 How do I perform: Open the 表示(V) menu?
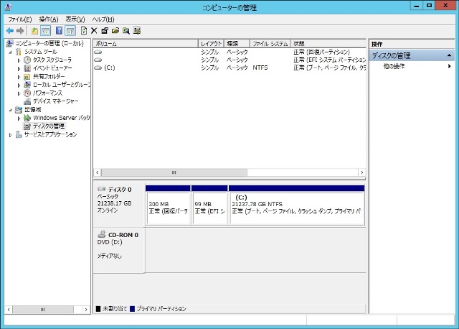(x=75, y=19)
